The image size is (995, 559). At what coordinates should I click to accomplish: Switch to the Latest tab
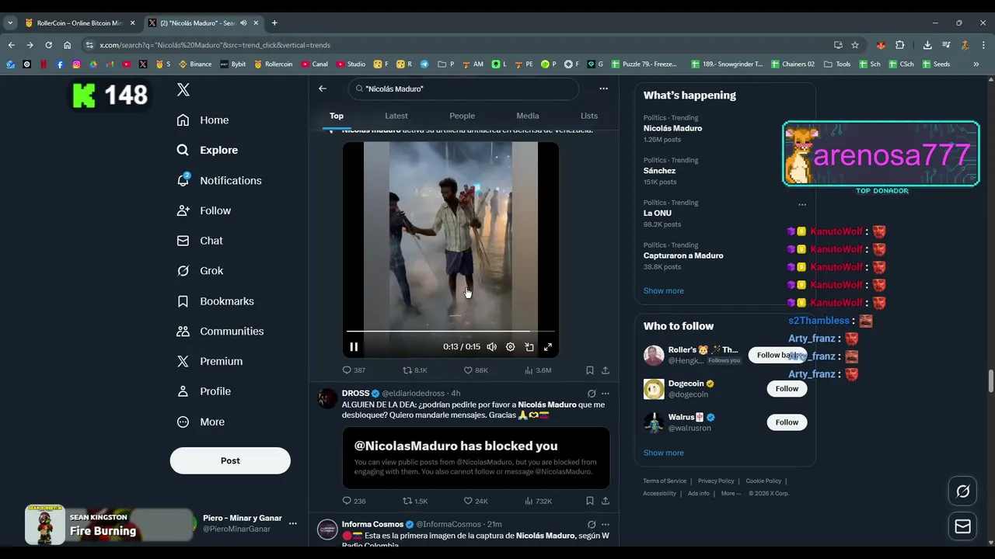click(x=396, y=116)
